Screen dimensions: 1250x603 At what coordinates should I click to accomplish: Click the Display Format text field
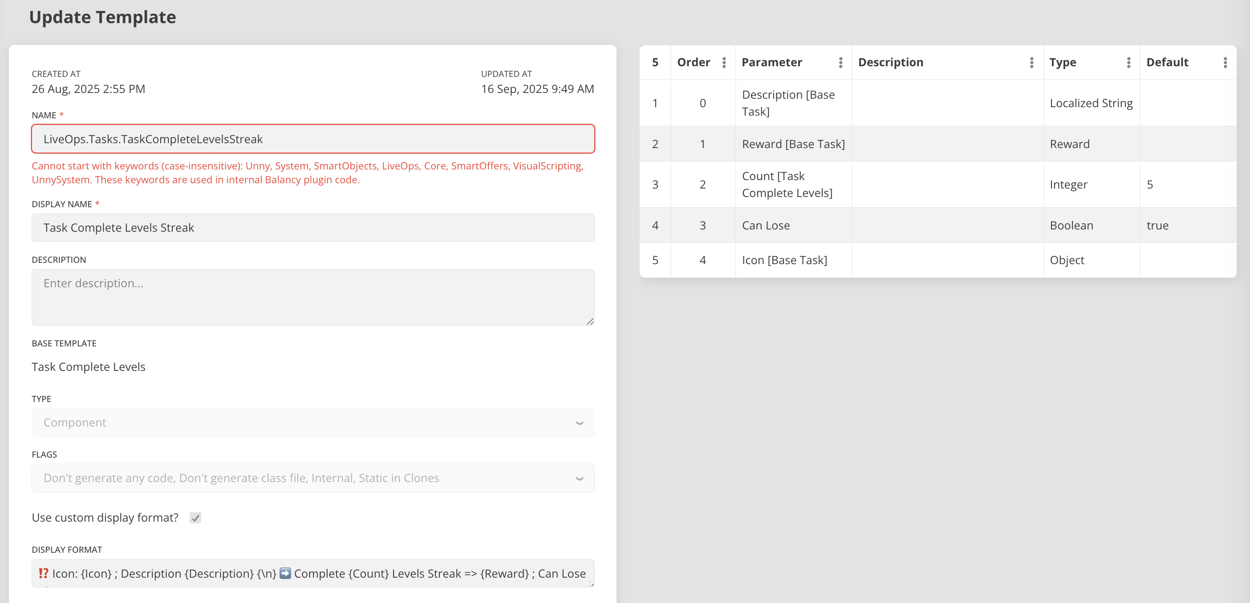[x=312, y=574]
